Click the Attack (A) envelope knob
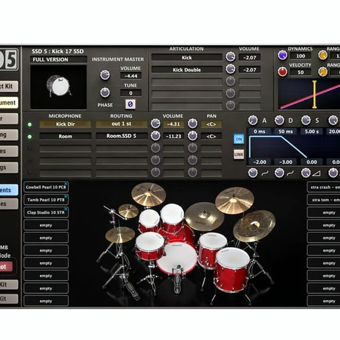This screenshot has height=340, width=340. 253,120
